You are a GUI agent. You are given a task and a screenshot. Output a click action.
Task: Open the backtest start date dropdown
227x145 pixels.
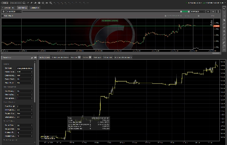pos(14,12)
